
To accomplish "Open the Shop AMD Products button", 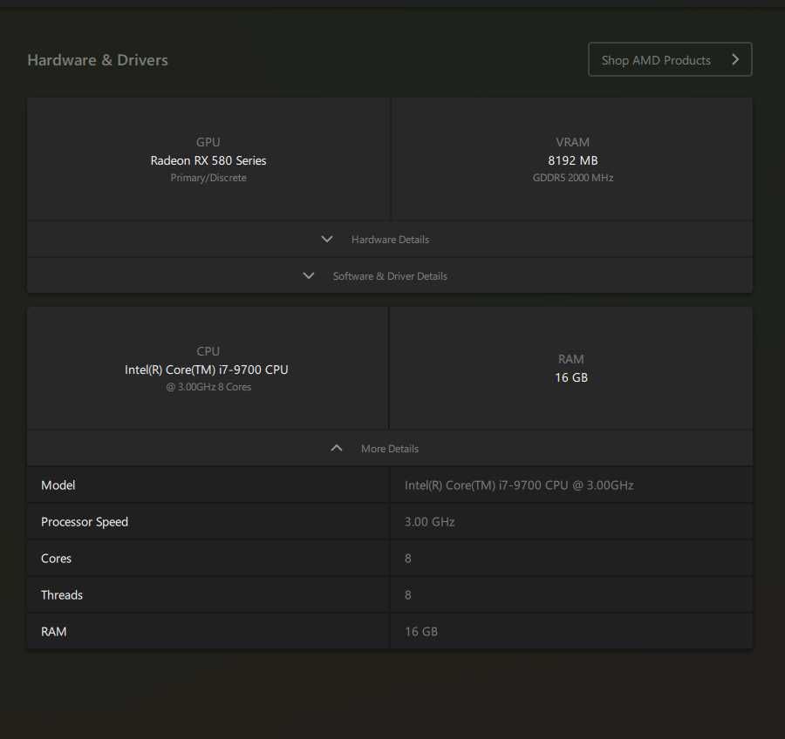I will (x=670, y=59).
